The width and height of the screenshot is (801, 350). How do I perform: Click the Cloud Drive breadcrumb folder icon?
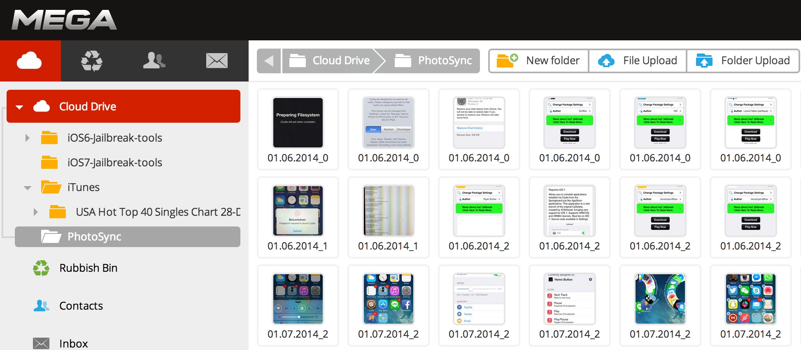(x=298, y=61)
